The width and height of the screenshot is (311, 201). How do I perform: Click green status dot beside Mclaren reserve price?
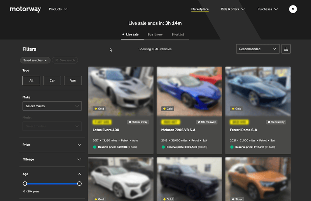163,147
